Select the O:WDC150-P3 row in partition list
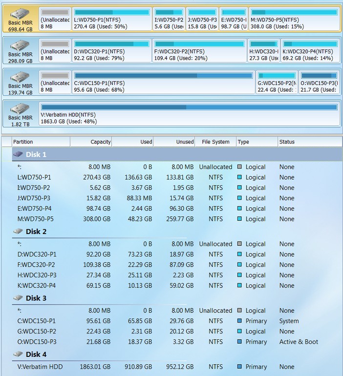 [177, 342]
